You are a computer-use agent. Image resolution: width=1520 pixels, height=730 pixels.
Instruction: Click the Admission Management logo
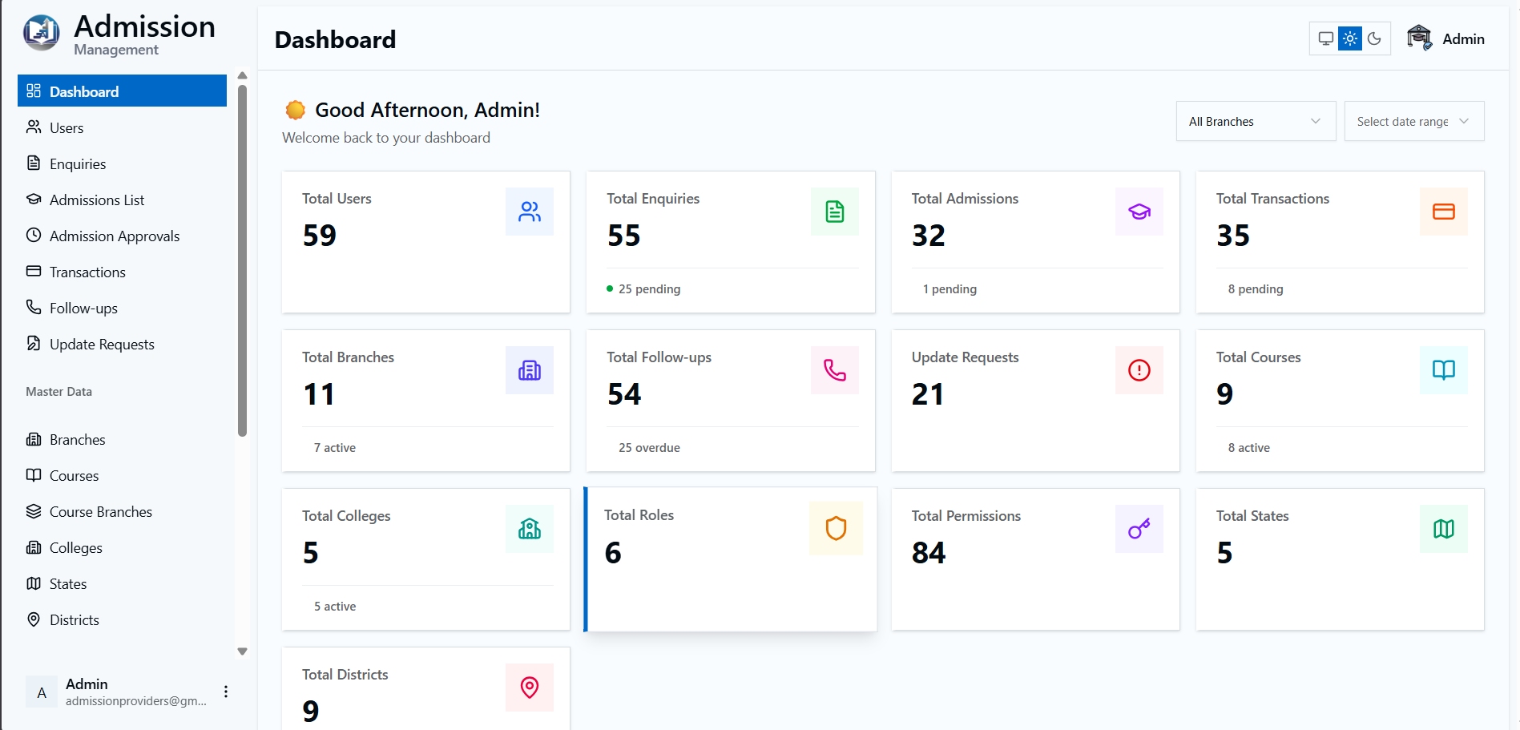coord(42,34)
